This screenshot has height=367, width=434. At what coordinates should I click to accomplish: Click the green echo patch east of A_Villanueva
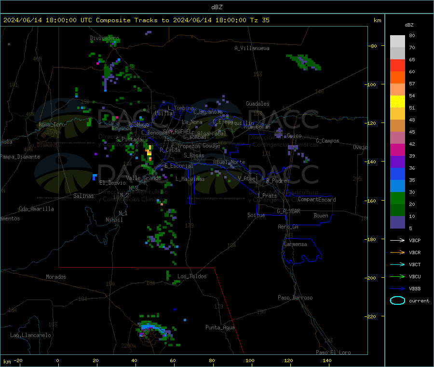[304, 62]
